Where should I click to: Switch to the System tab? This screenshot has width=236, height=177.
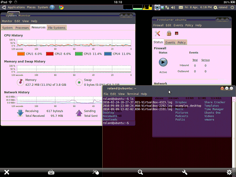tap(7, 28)
